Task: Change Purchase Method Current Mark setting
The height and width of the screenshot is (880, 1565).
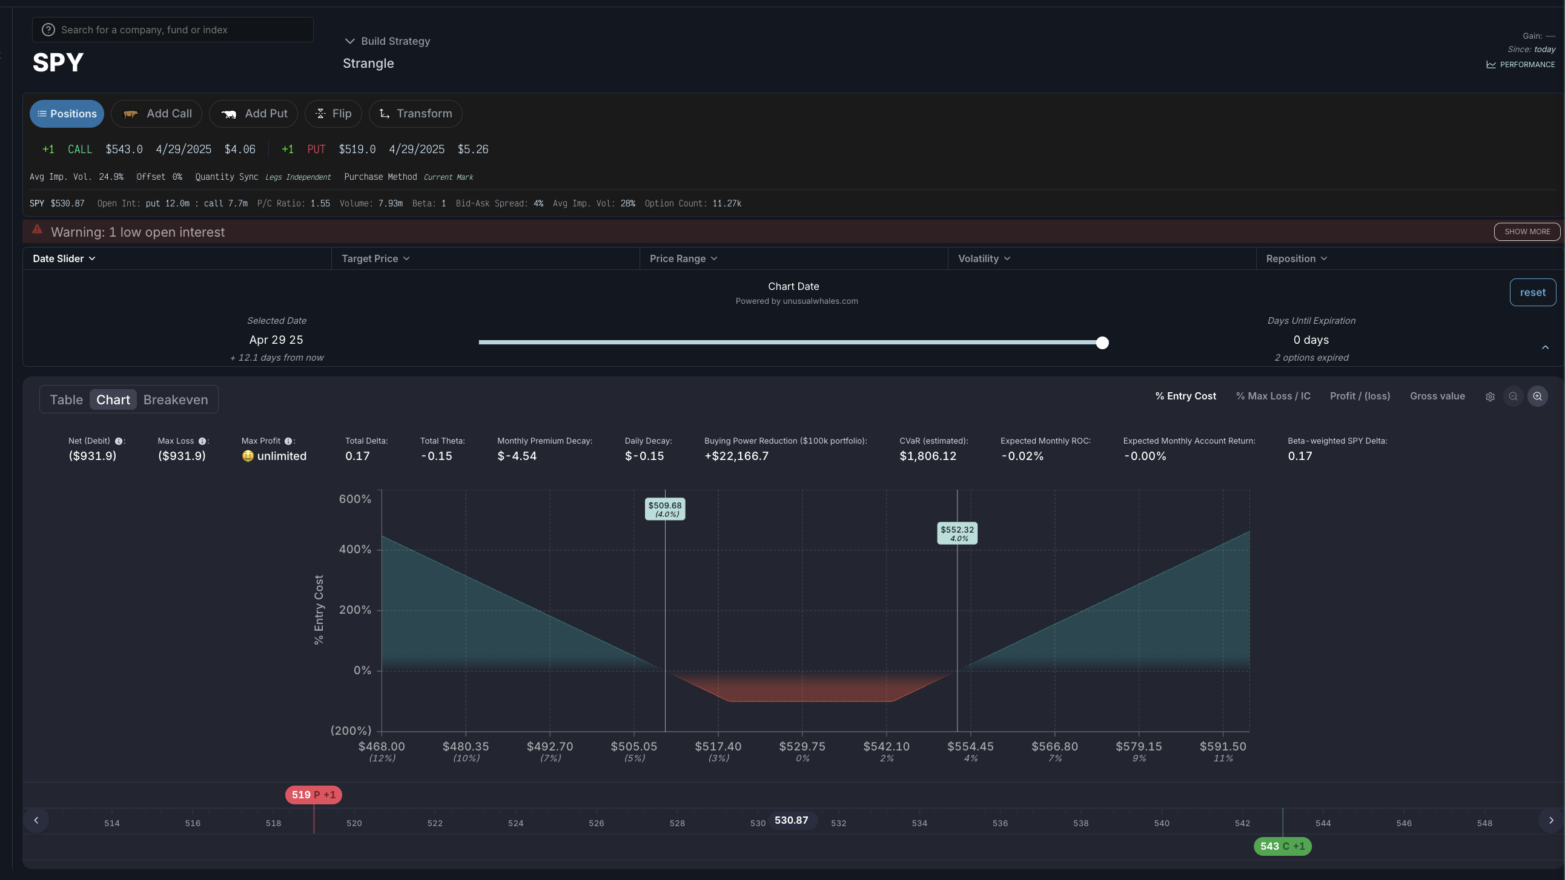Action: [x=448, y=177]
